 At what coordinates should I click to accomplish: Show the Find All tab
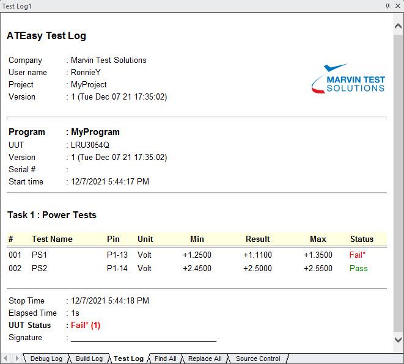point(165,359)
